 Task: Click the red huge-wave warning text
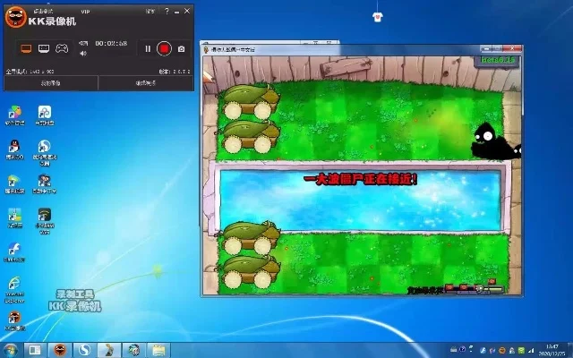point(360,179)
